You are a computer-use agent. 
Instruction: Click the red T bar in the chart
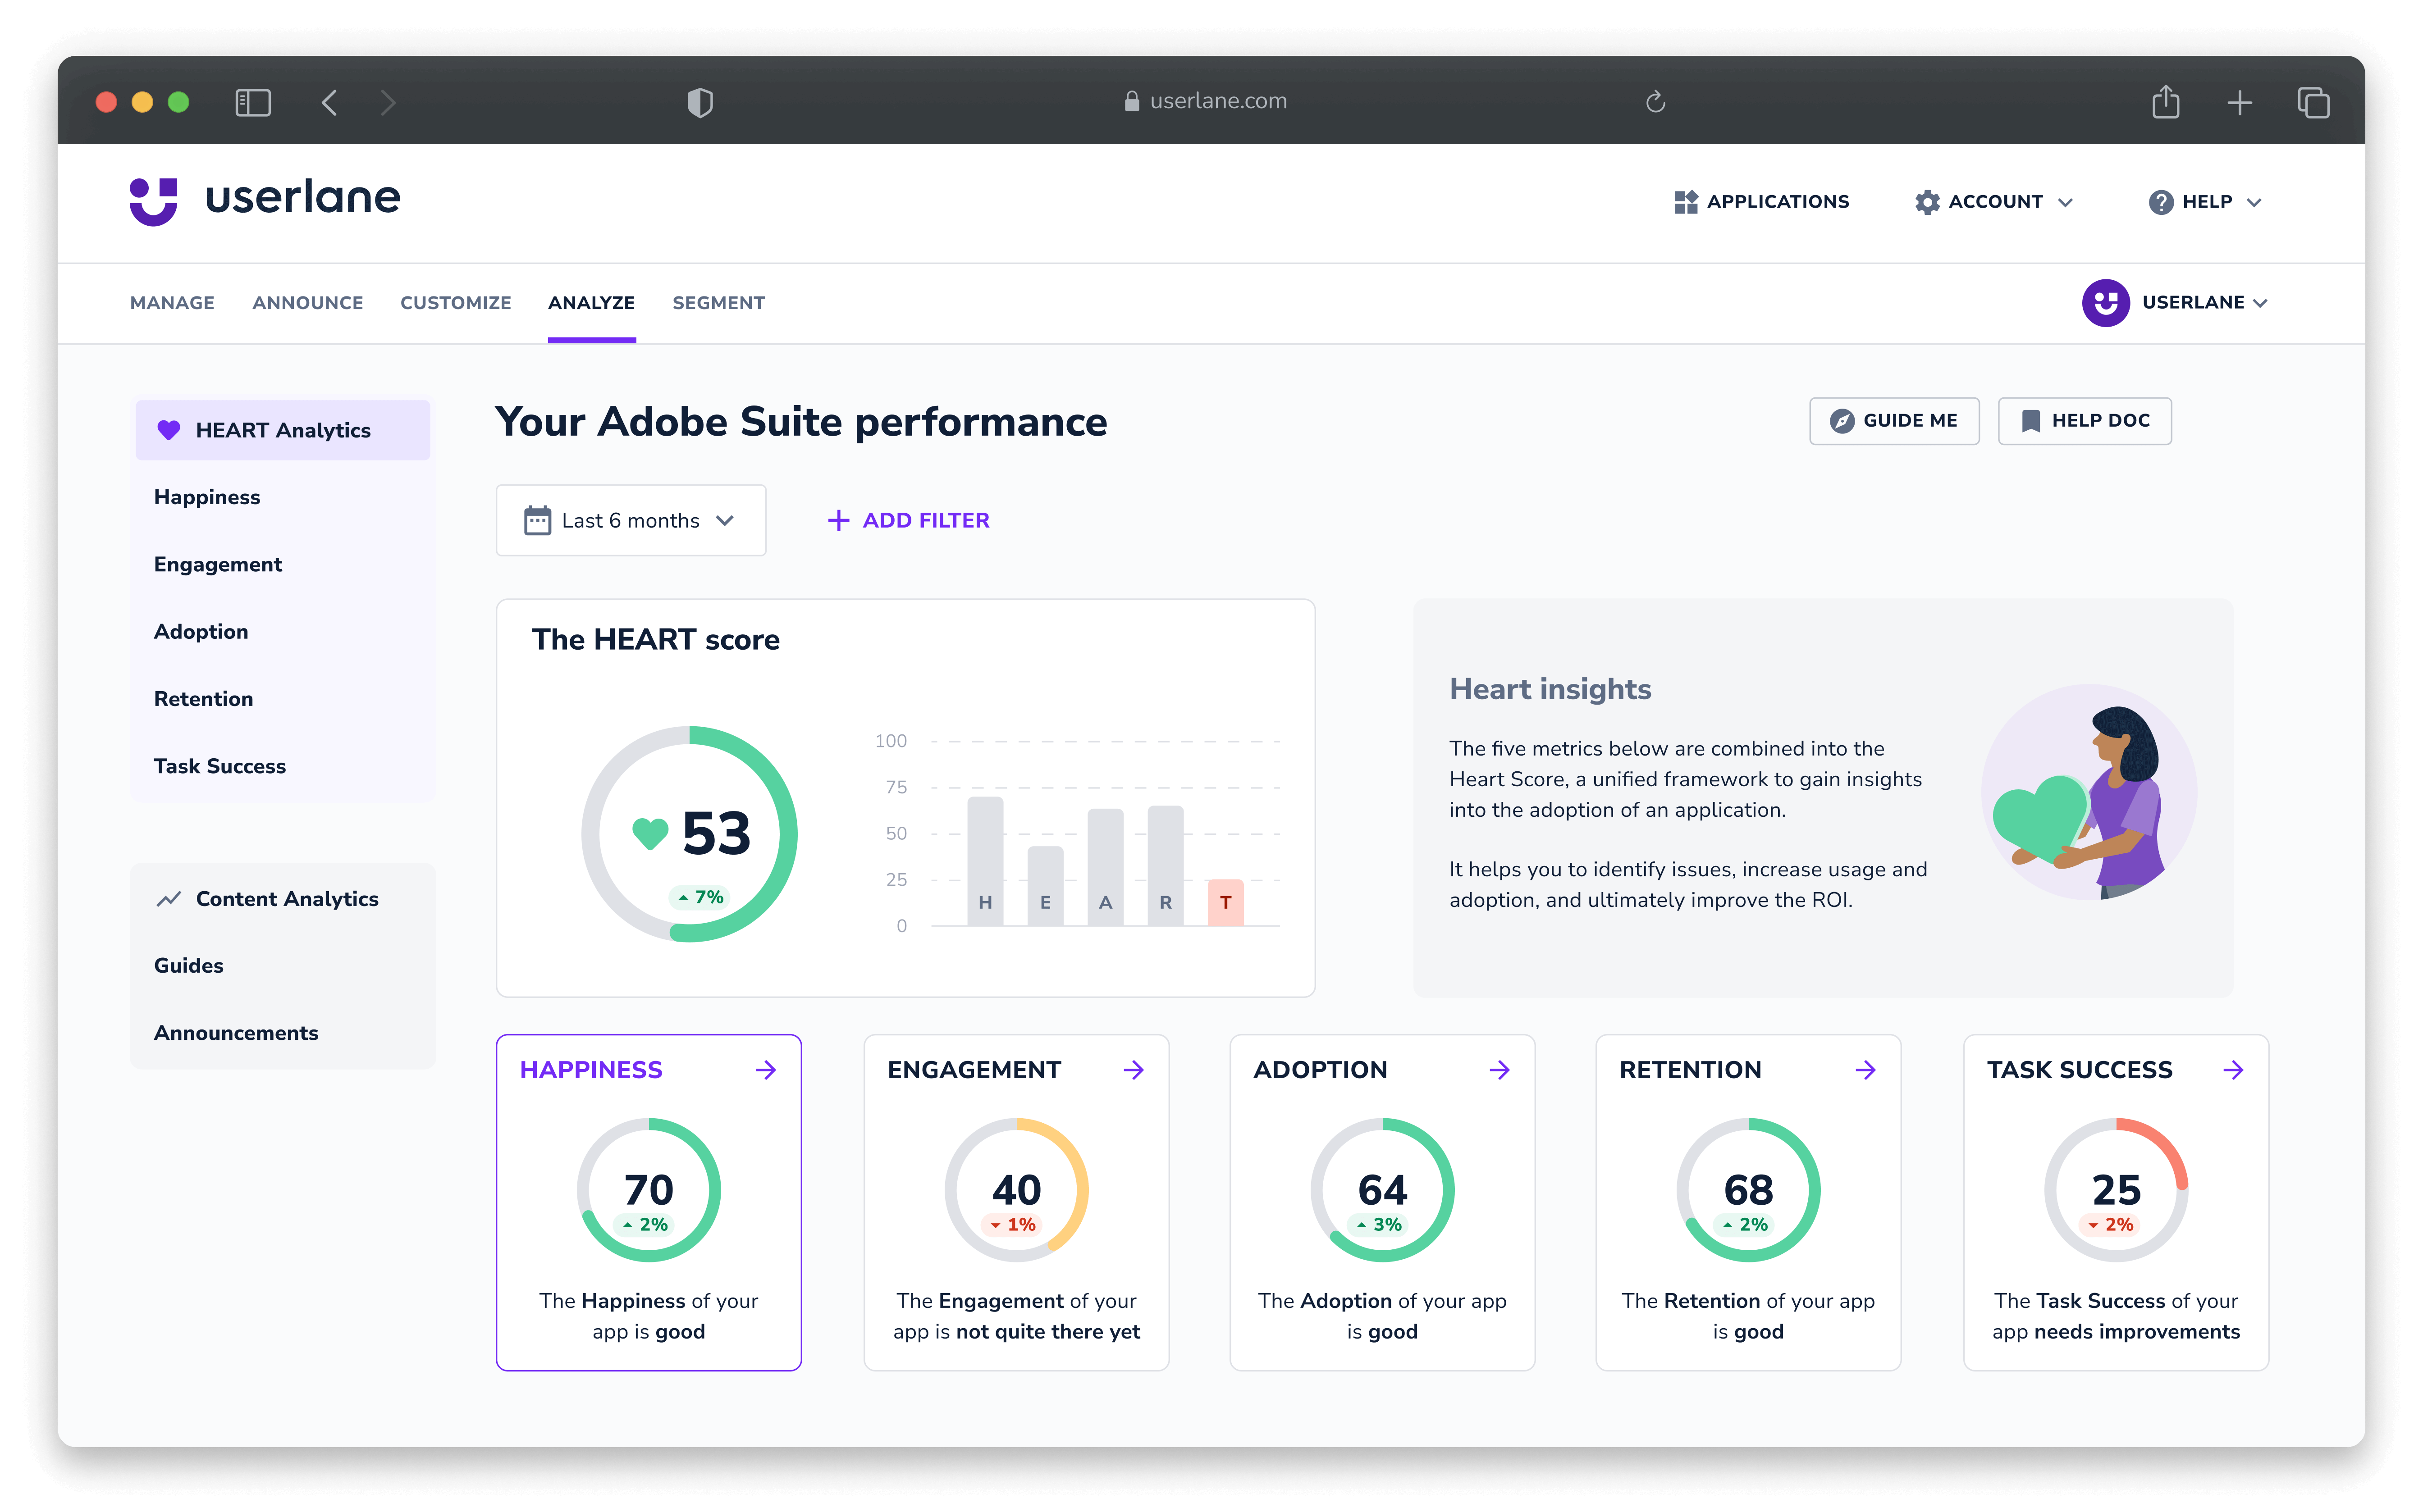coord(1225,902)
